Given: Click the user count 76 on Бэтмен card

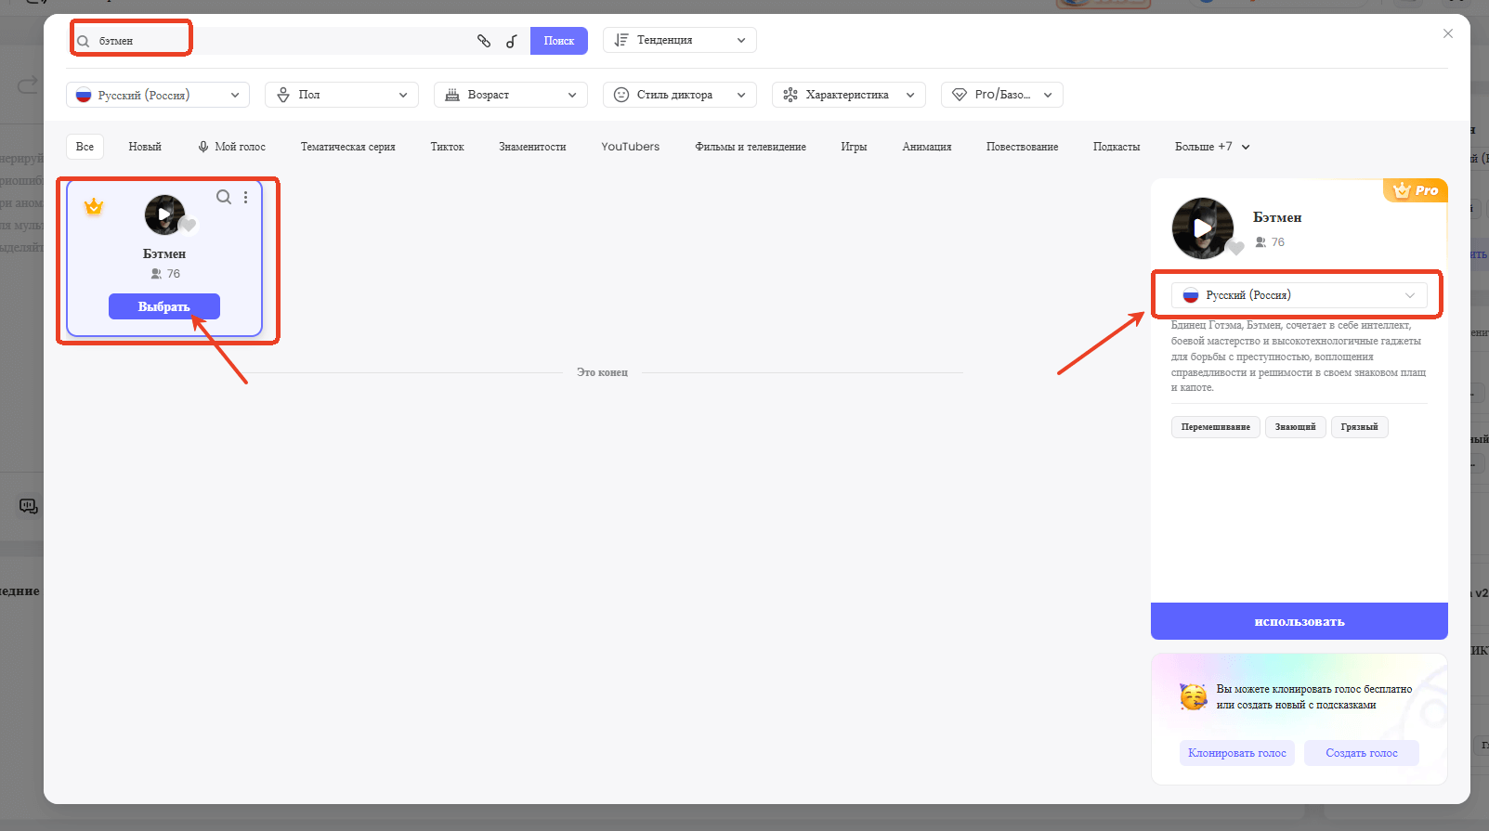Looking at the screenshot, I should click(165, 274).
